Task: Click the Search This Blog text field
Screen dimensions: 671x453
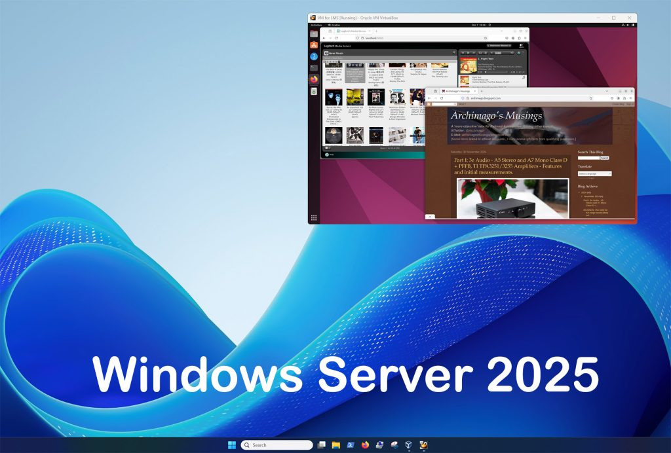Action: click(588, 158)
